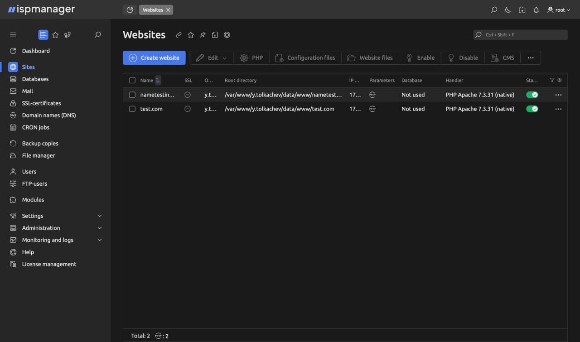This screenshot has width=580, height=342.
Task: Open Configuration files
Action: (305, 58)
